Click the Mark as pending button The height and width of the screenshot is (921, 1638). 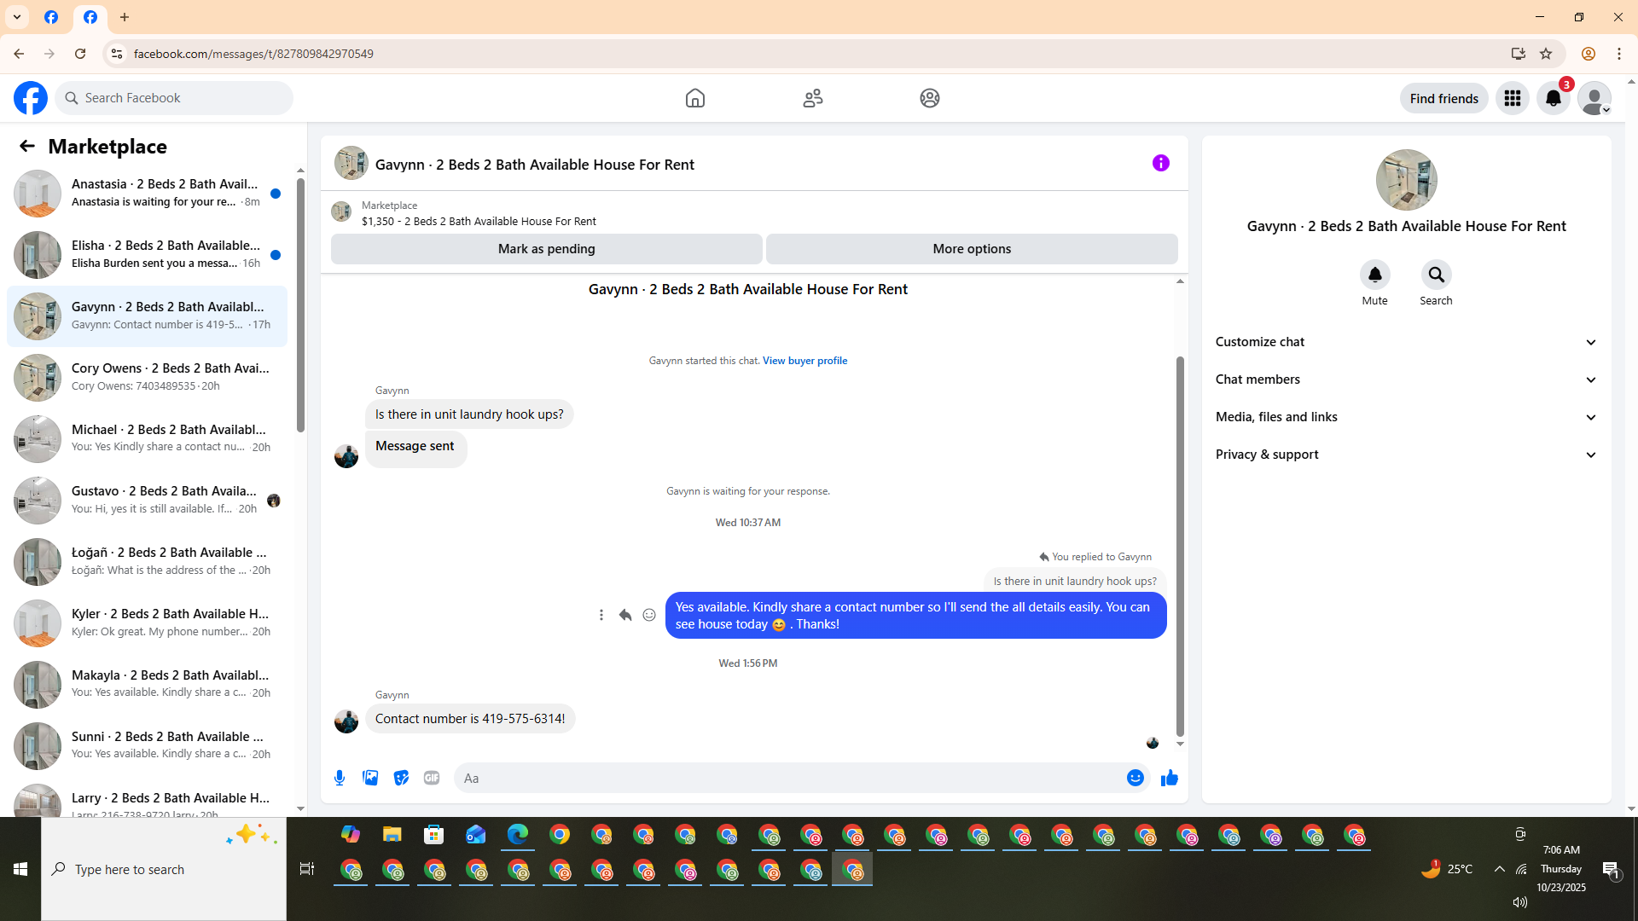point(546,249)
